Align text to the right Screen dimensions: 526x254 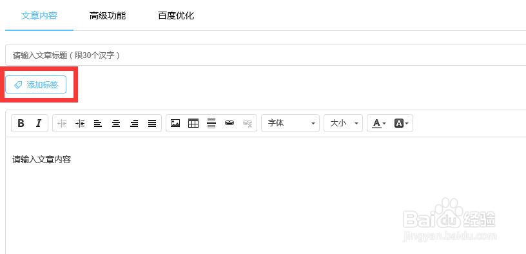(x=134, y=124)
